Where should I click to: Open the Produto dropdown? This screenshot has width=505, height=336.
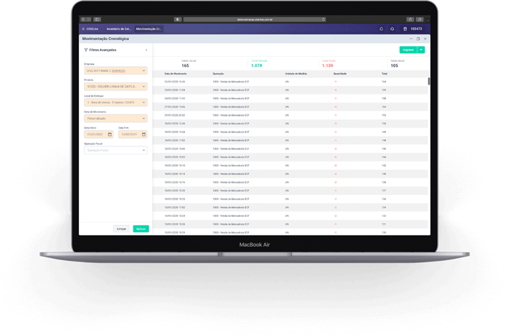click(x=116, y=86)
